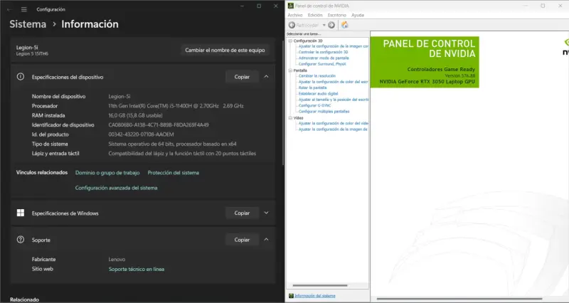569x303 pixels.
Task: Select Establecer audio digital
Action: click(318, 94)
